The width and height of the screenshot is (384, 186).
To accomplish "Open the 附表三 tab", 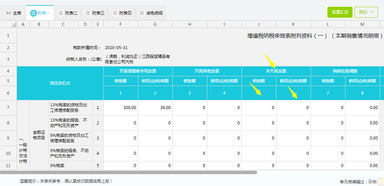I will (95, 13).
